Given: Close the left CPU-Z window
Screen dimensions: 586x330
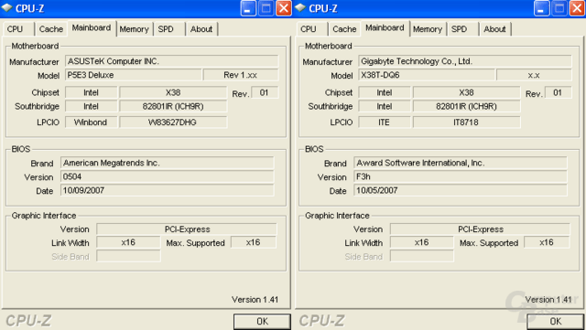Looking at the screenshot, I should 284,8.
